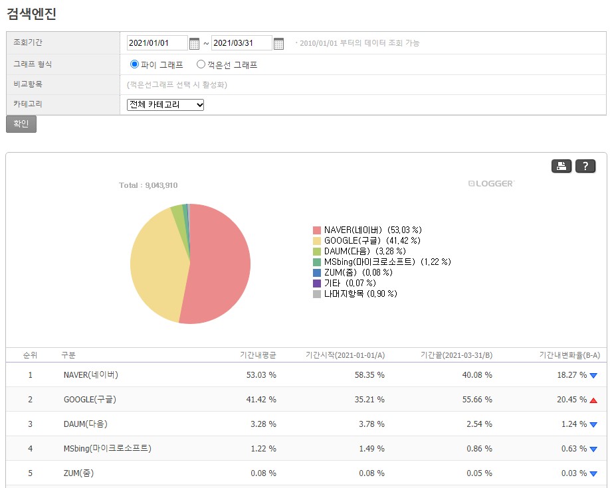This screenshot has width=610, height=488.
Task: Click the 기타 legend color swatch
Action: [x=317, y=284]
